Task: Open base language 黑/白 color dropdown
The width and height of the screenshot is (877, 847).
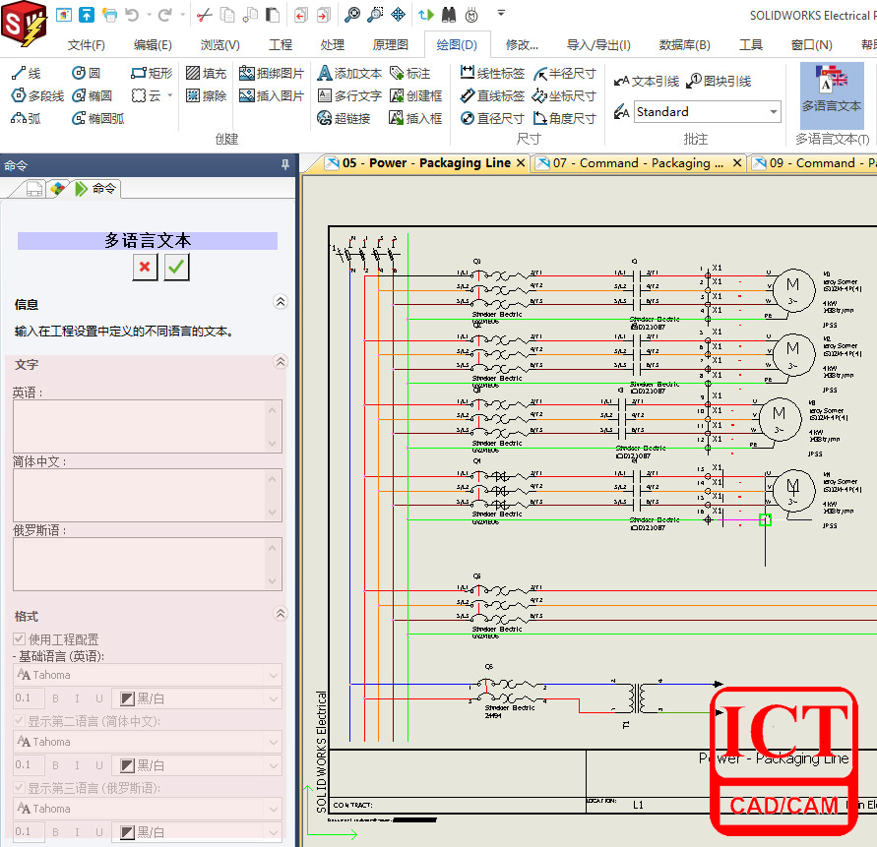Action: [274, 698]
